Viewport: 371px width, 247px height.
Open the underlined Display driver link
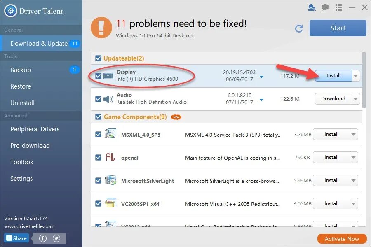pyautogui.click(x=126, y=72)
